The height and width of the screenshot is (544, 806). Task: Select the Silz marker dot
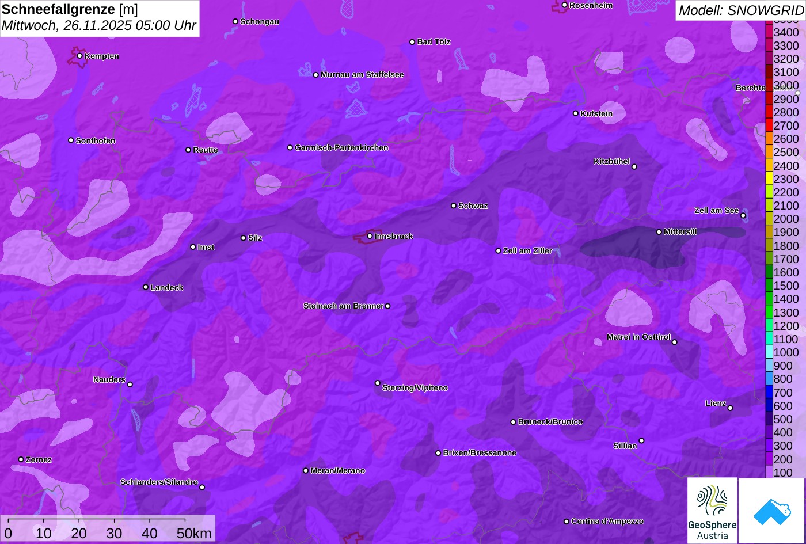click(244, 238)
